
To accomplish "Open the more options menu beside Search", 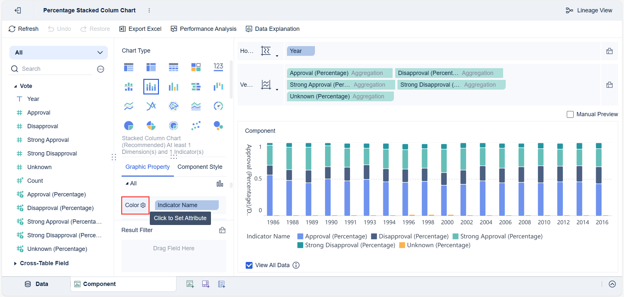I will tap(101, 69).
